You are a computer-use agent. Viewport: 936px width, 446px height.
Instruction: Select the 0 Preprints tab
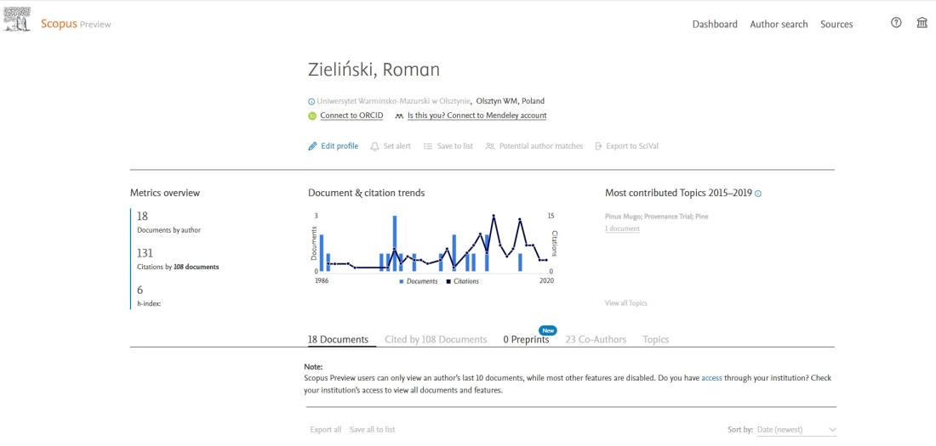point(526,339)
